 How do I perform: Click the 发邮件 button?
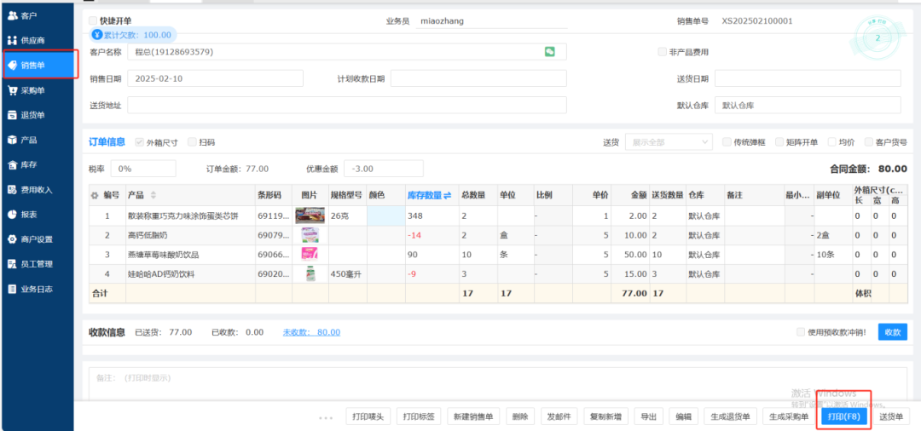pyautogui.click(x=559, y=417)
